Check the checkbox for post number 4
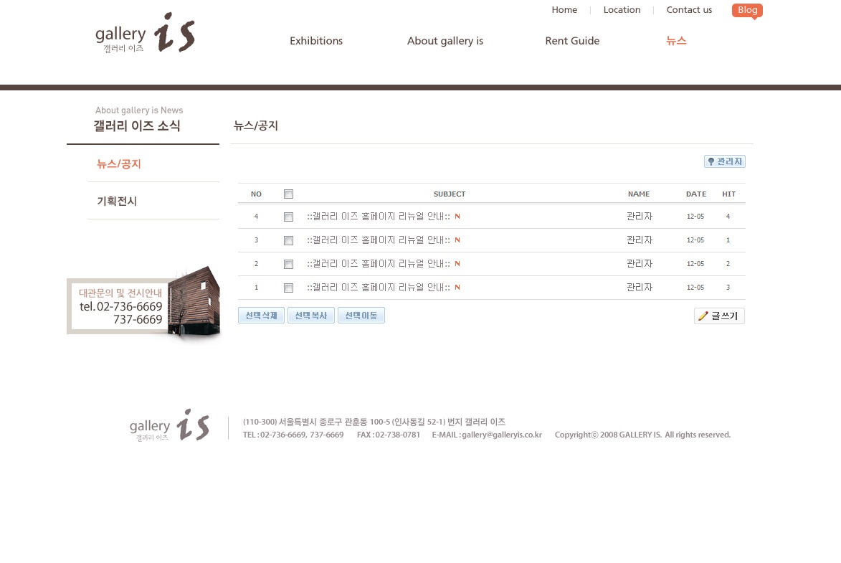The width and height of the screenshot is (841, 563). click(x=288, y=217)
